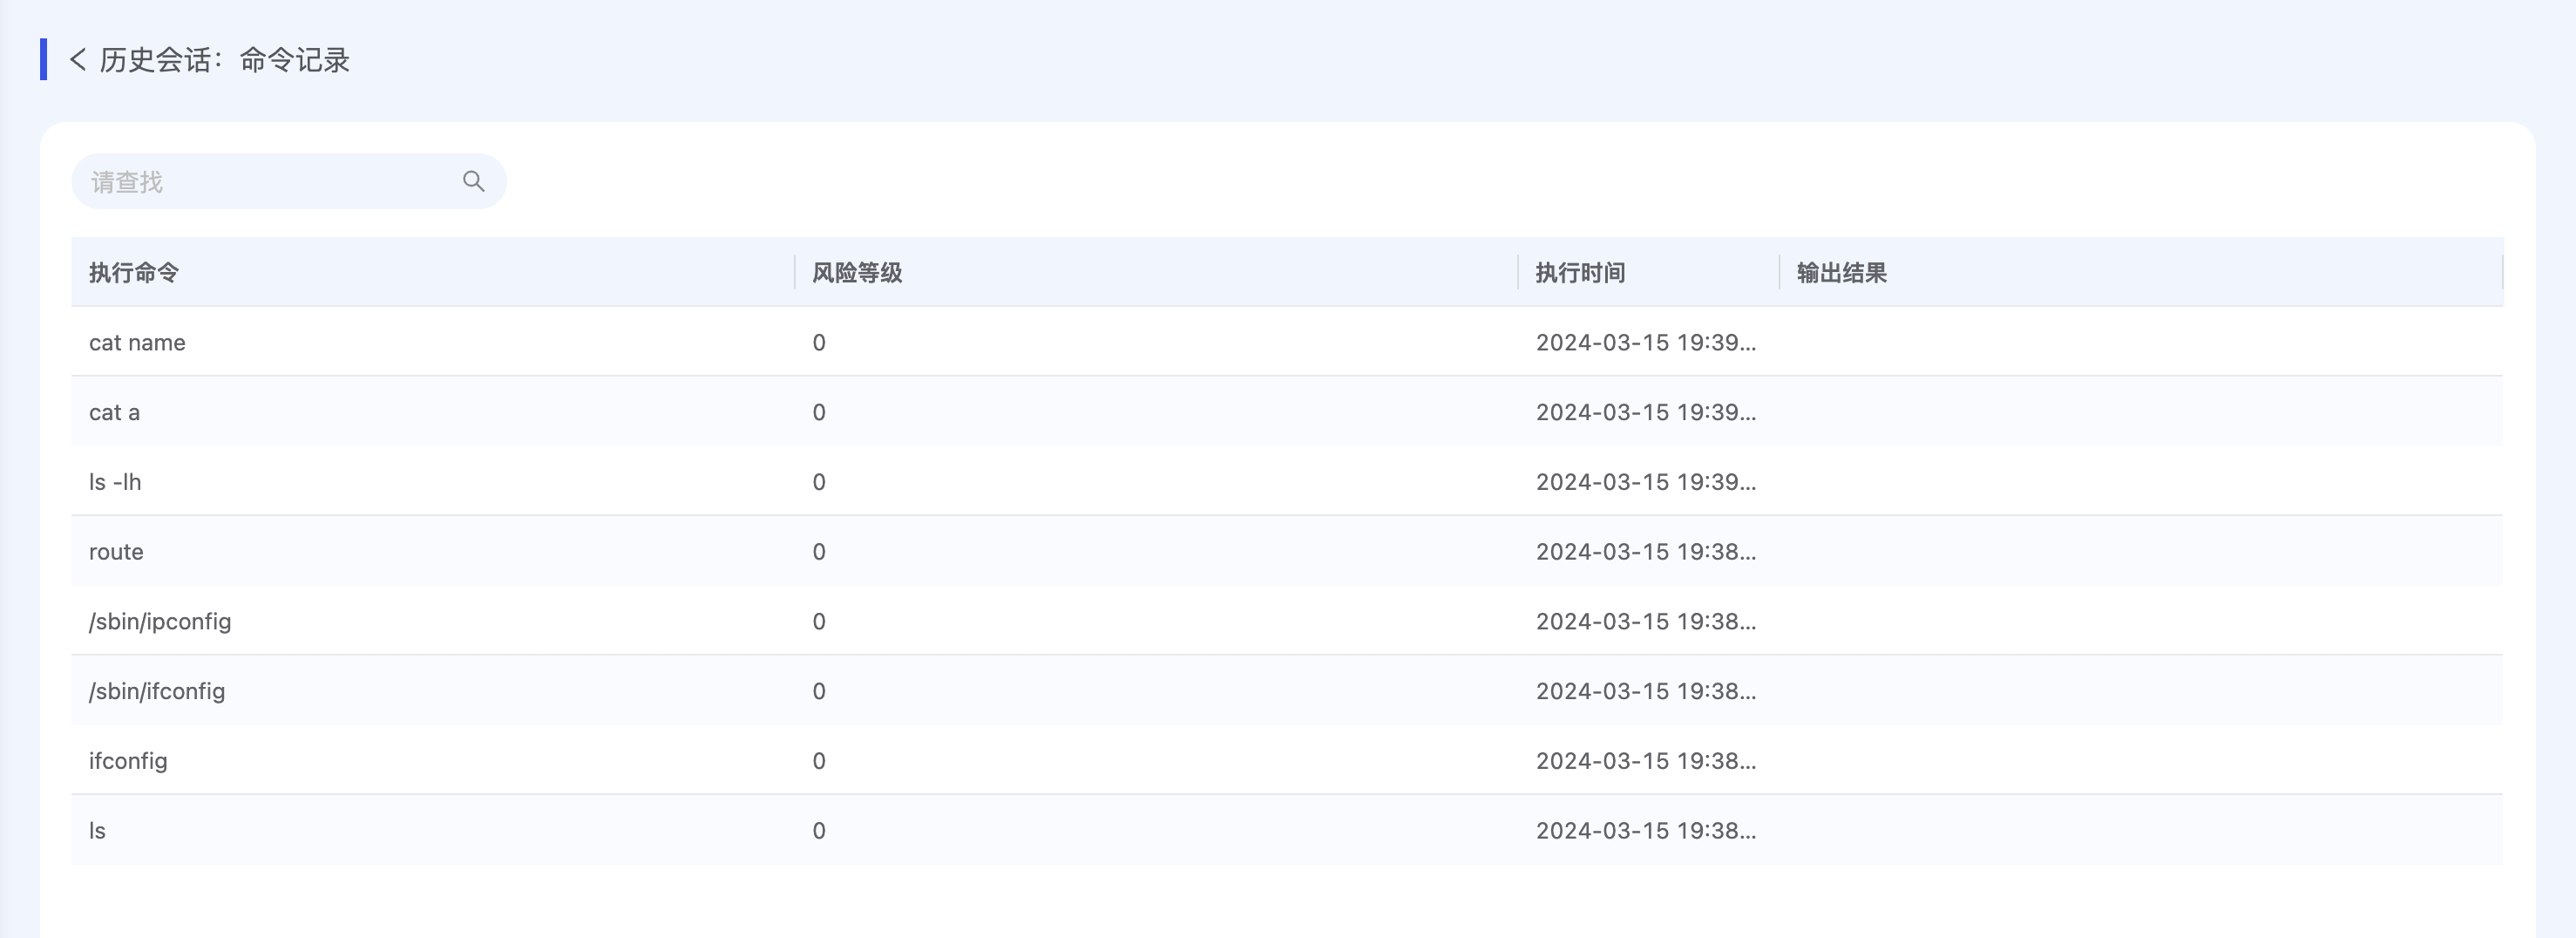2576x938 pixels.
Task: Select the '/sbin/ifconfig' command row
Action: click(x=157, y=692)
